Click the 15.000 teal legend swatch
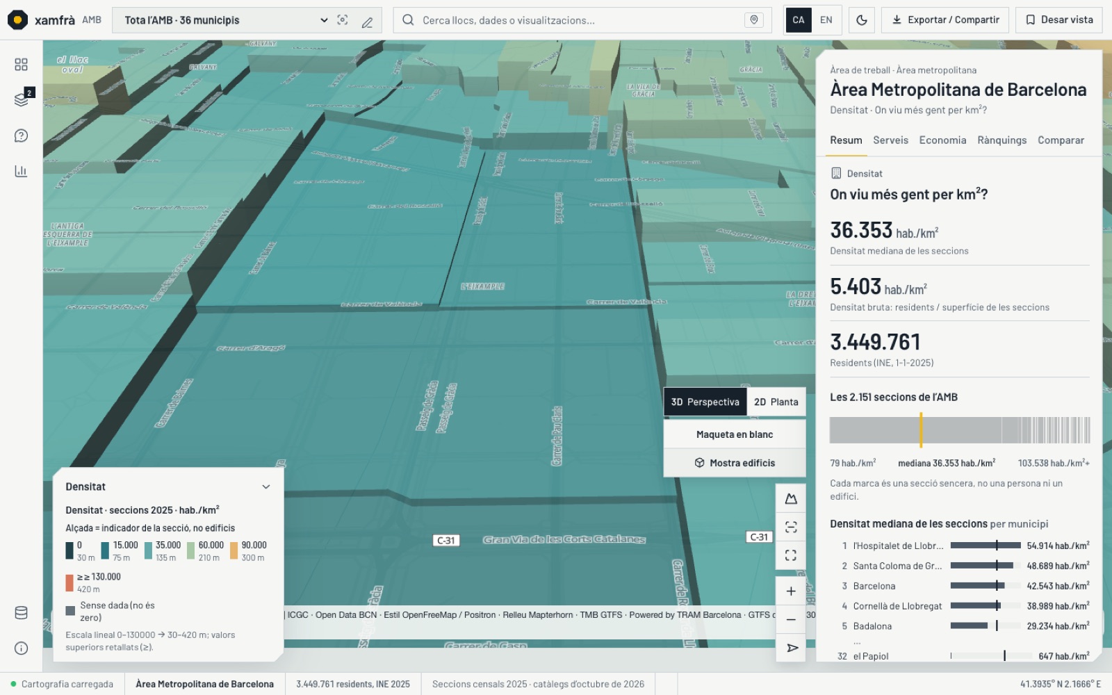Image resolution: width=1112 pixels, height=695 pixels. pos(105,551)
